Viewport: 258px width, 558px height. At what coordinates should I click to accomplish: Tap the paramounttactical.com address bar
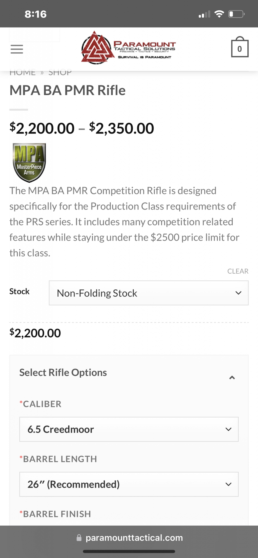[129, 538]
